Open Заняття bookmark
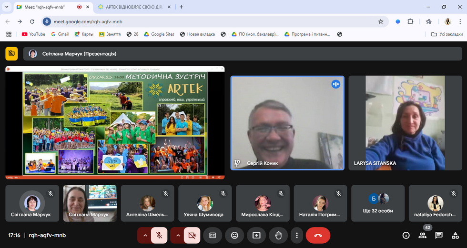 [x=110, y=34]
